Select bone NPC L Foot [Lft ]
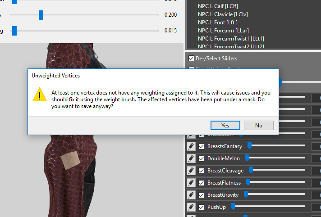The height and width of the screenshot is (217, 321). (x=218, y=23)
